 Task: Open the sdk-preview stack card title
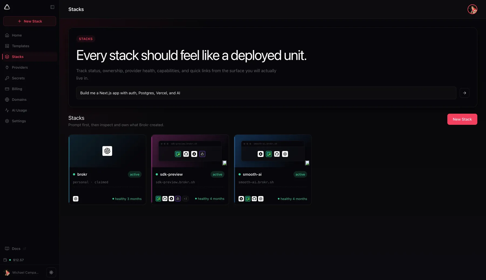pos(171,174)
